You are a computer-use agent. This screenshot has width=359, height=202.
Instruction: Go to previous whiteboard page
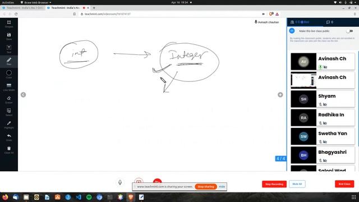coord(23,95)
